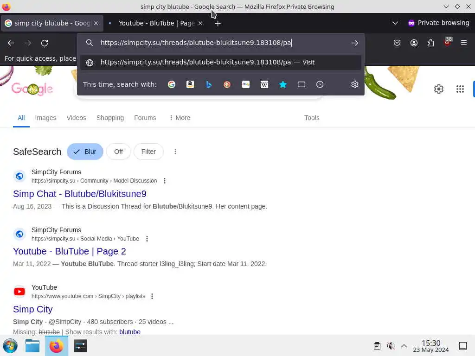Reload the current page
Image resolution: width=475 pixels, height=356 pixels.
point(45,43)
